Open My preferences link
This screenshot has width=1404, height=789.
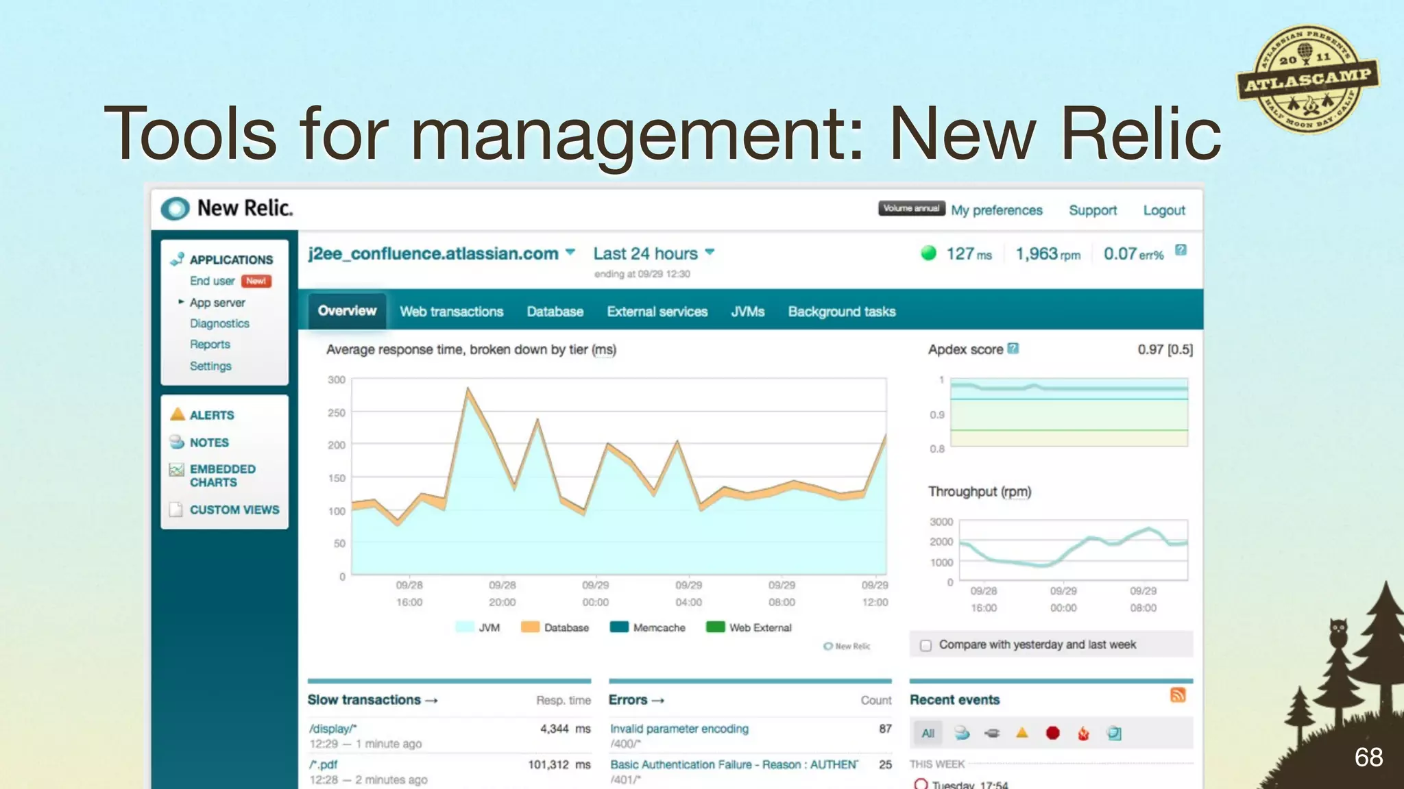(997, 210)
